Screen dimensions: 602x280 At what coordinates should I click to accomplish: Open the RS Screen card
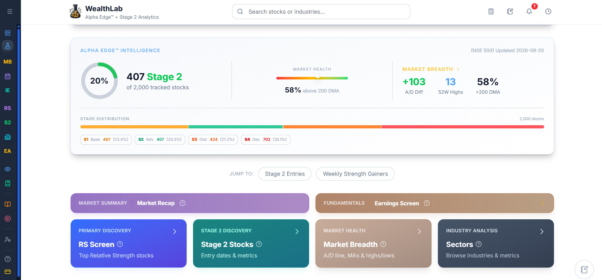pyautogui.click(x=128, y=243)
